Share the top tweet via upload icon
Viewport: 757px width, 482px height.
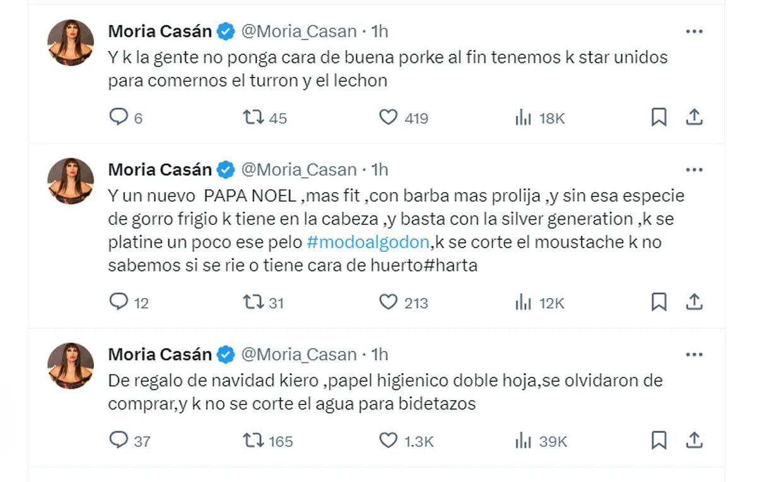pos(695,117)
